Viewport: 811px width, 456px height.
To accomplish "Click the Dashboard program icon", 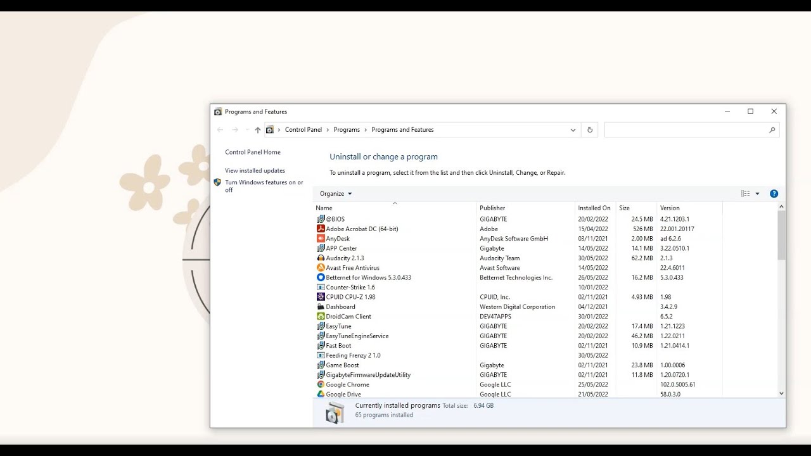I will [321, 307].
